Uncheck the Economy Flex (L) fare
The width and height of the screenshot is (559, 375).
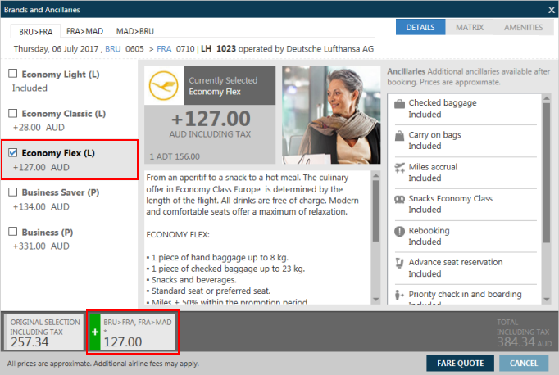13,153
